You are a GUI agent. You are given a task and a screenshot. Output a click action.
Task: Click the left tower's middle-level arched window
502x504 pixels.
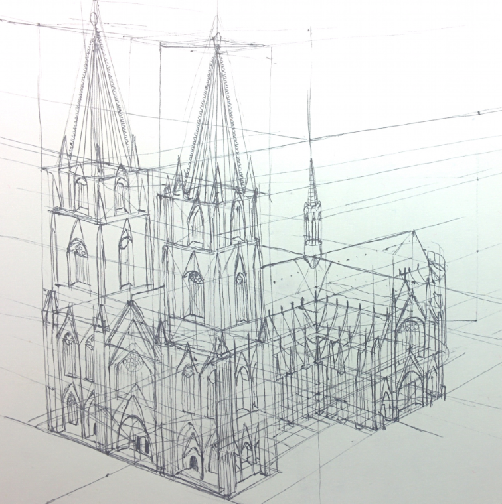[x=79, y=262]
